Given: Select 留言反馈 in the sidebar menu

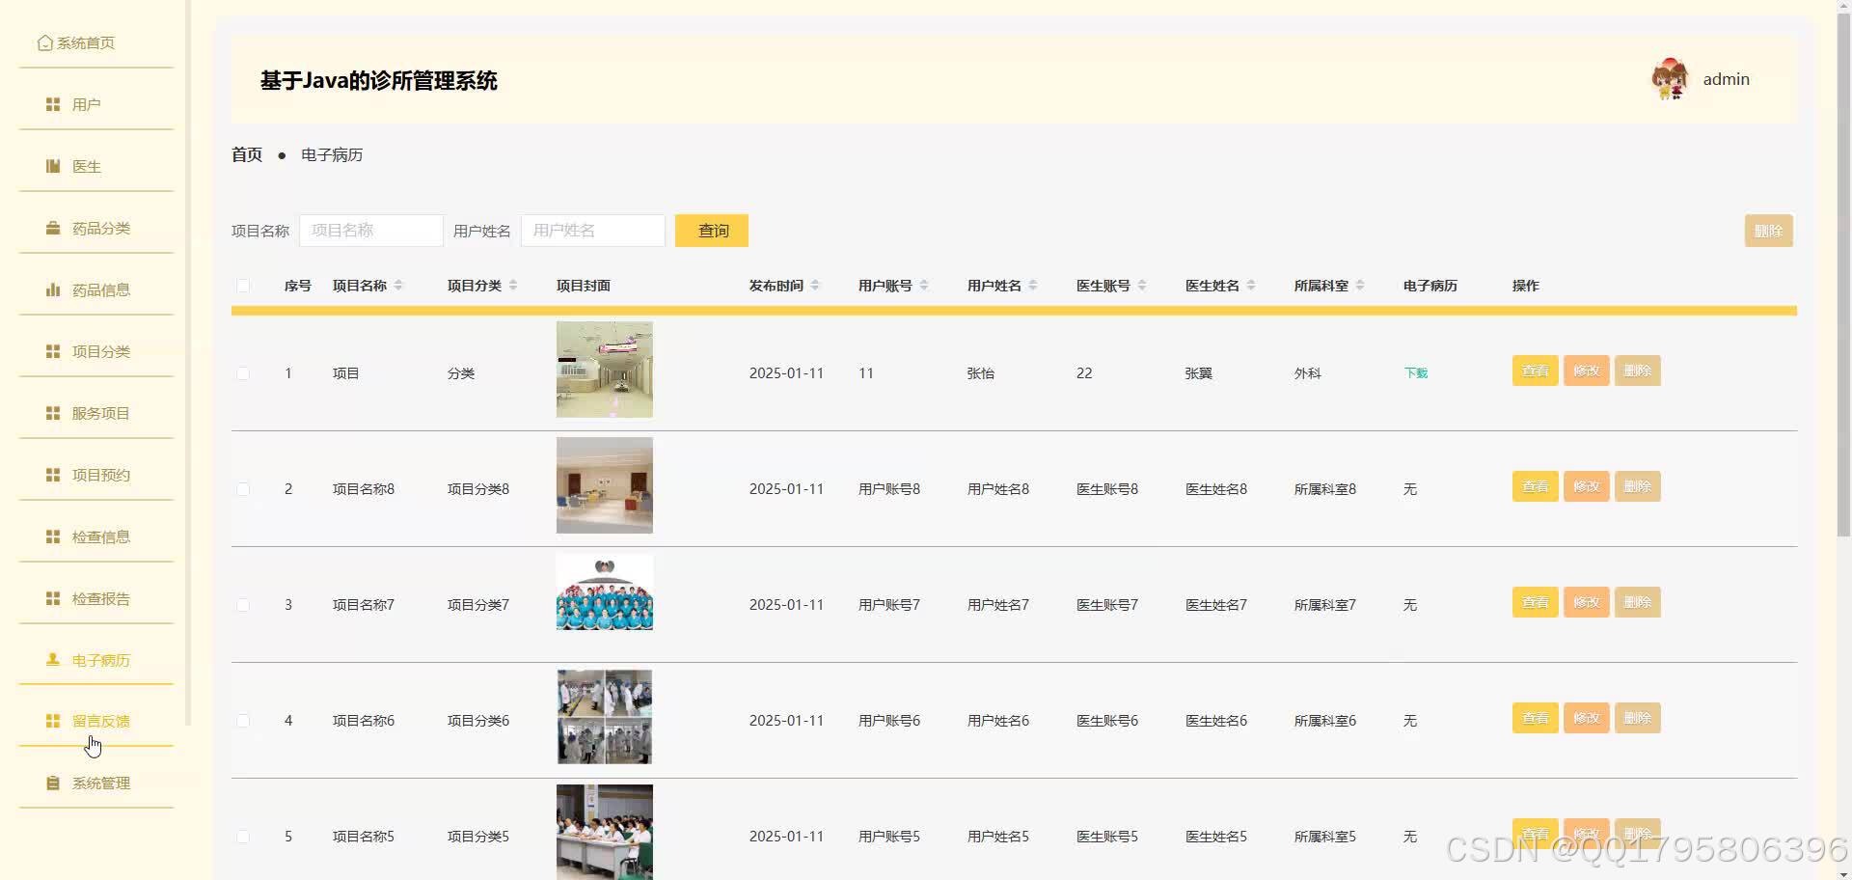Looking at the screenshot, I should pyautogui.click(x=100, y=720).
